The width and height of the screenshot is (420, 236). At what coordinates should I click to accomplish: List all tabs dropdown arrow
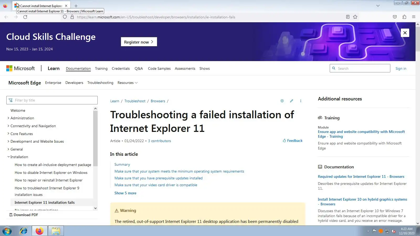click(378, 6)
